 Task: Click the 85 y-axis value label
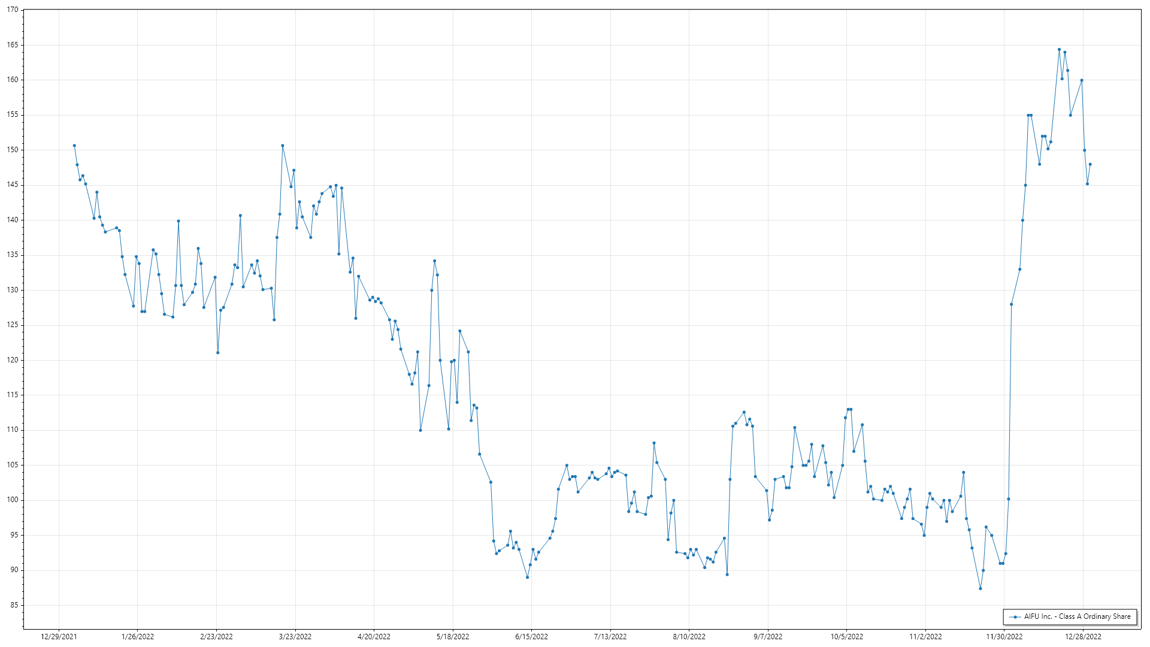(14, 605)
